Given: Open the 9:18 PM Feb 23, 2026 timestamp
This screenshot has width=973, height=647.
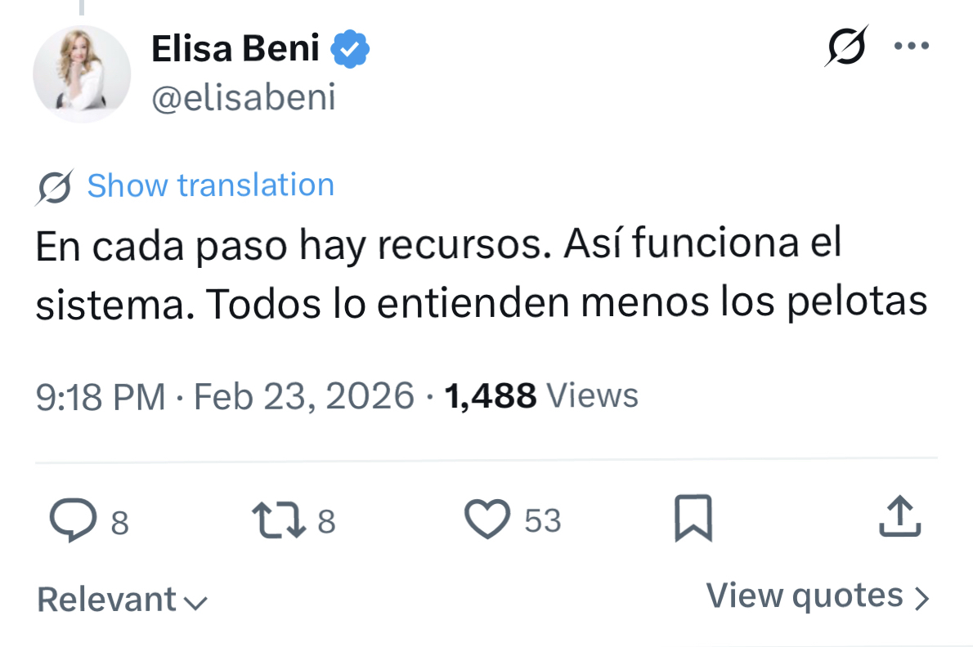Looking at the screenshot, I should point(225,396).
